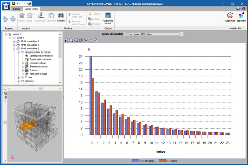Select Apporti interni di calore item
The width and height of the screenshot is (248, 165).
click(x=40, y=60)
